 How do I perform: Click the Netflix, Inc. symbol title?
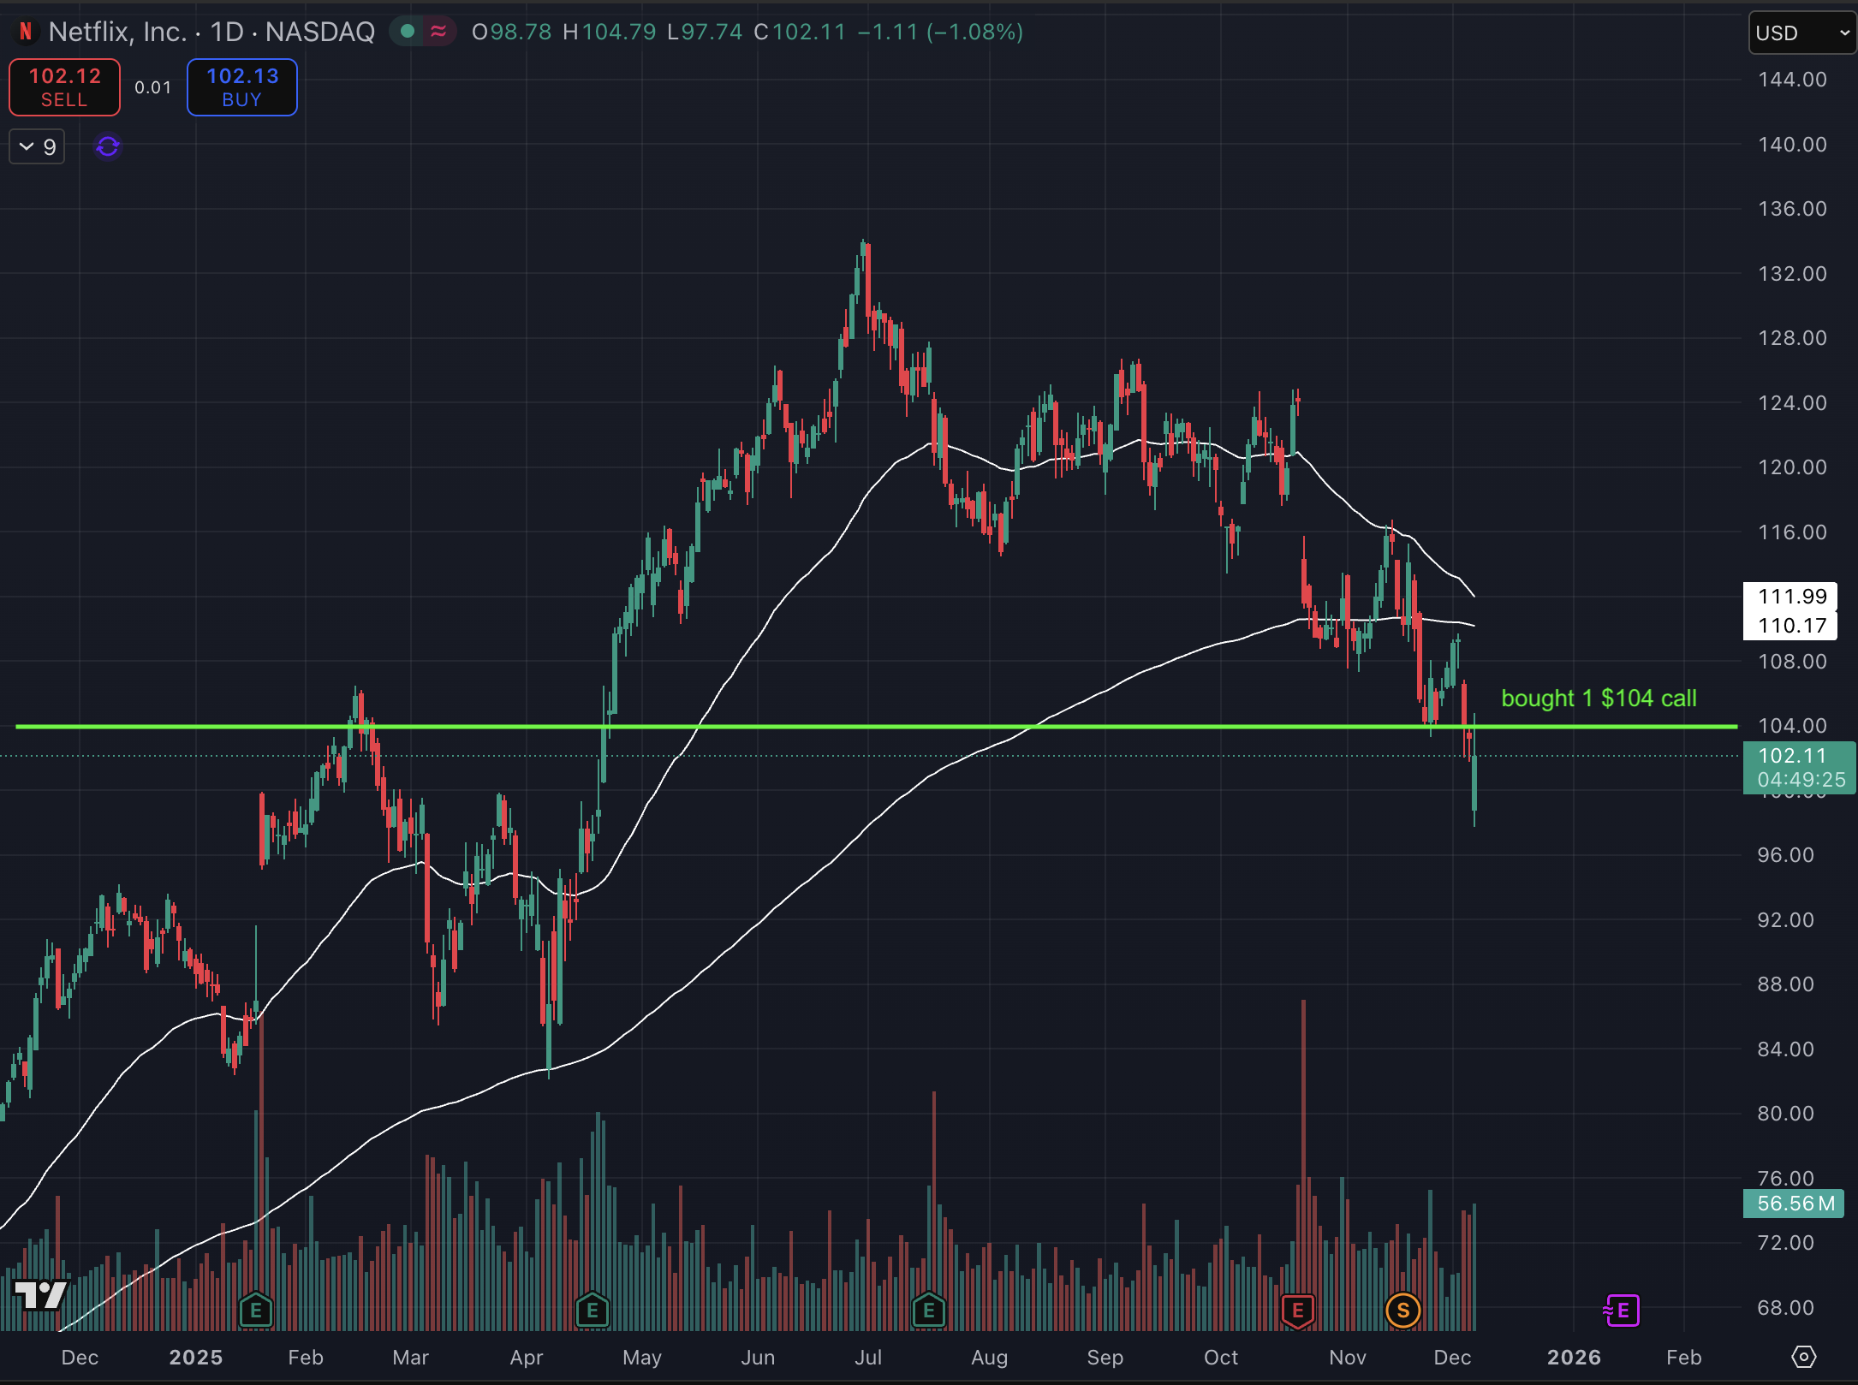(117, 32)
